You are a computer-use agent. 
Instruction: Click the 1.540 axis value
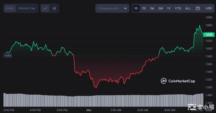(209, 72)
